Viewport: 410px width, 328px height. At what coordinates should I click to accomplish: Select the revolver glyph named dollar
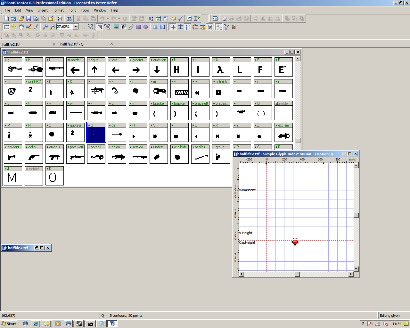[34, 154]
